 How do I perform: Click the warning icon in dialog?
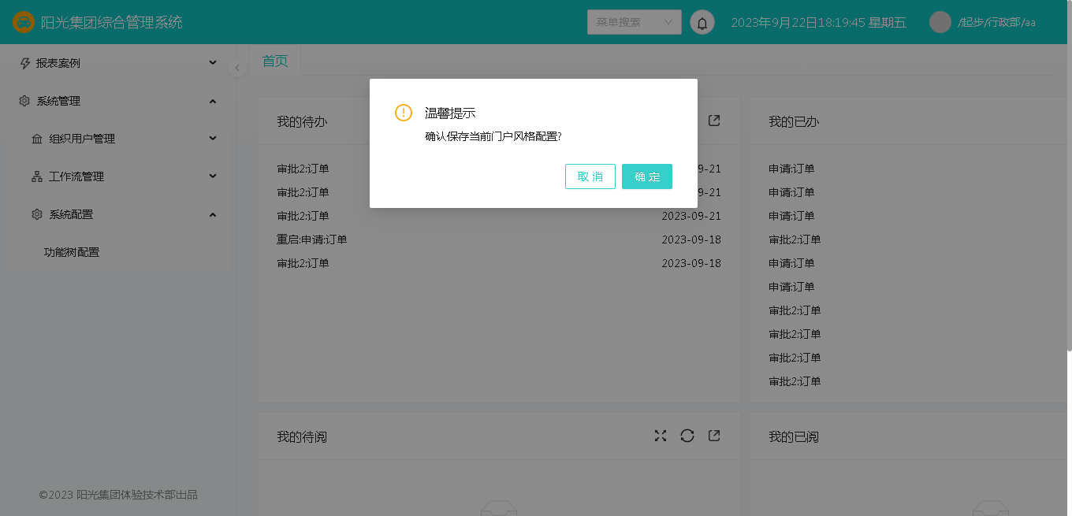pos(404,113)
